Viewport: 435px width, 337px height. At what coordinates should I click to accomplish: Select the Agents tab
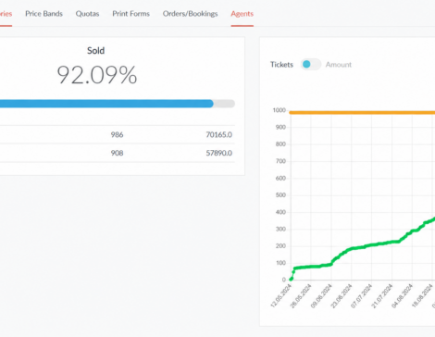click(242, 14)
